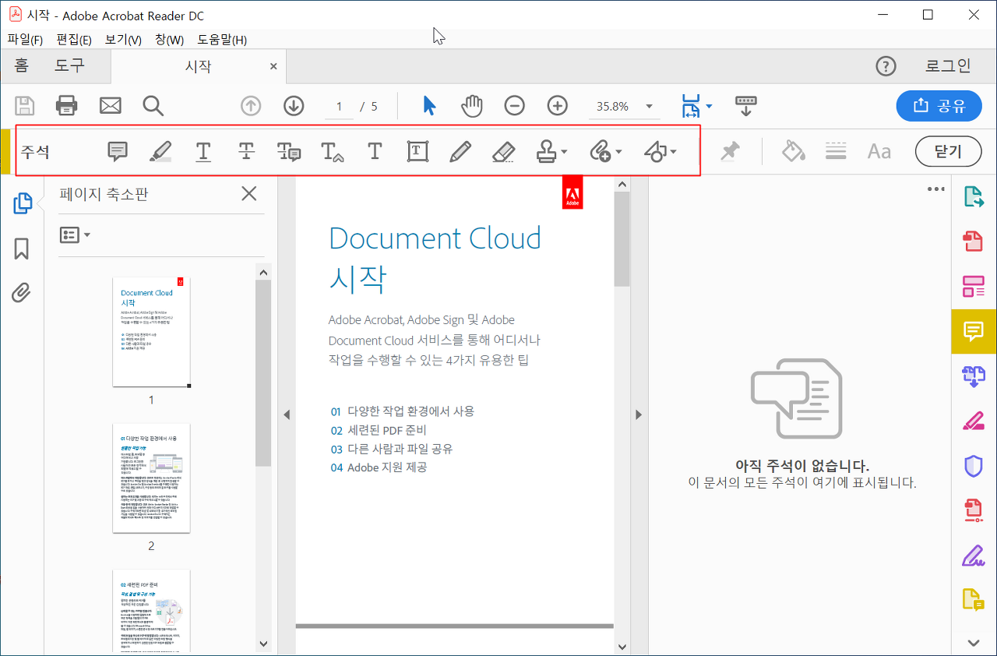Viewport: 997px width, 656px height.
Task: Select page 2 thumbnail
Action: click(151, 478)
